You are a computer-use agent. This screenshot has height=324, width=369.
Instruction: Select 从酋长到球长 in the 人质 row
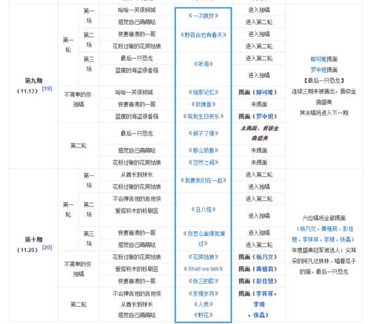(x=137, y=304)
